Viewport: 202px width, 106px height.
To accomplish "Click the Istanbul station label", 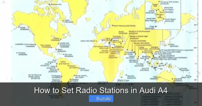I will click(x=117, y=41).
